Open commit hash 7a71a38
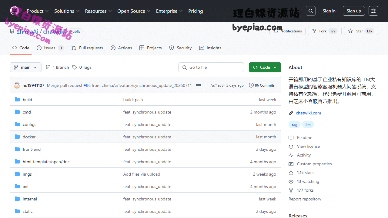This screenshot has height=218, width=388. coord(217,85)
